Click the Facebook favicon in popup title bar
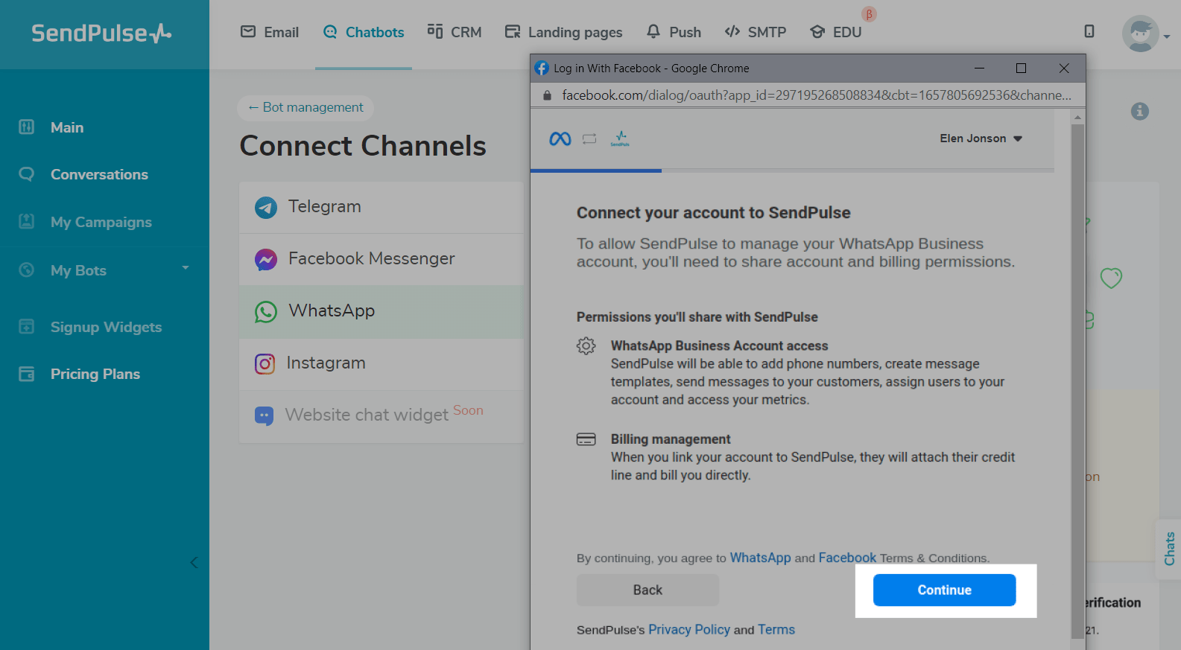Screen dimensions: 1181x650 tap(542, 68)
